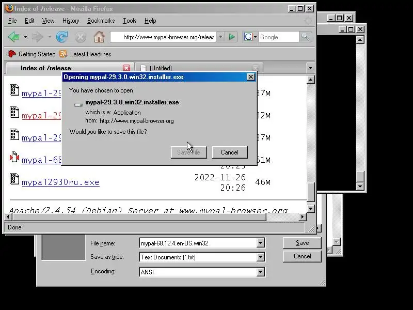The width and height of the screenshot is (413, 310).
Task: Click the Forward arrow button
Action: (x=37, y=37)
